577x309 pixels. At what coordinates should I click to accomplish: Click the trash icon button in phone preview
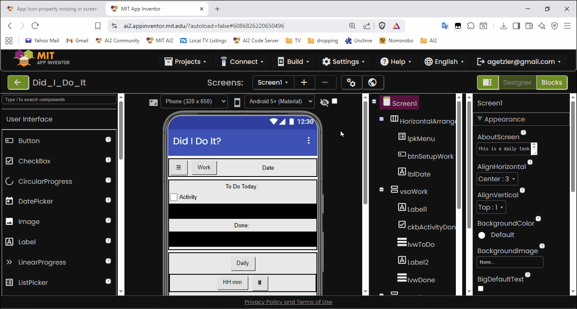(260, 282)
